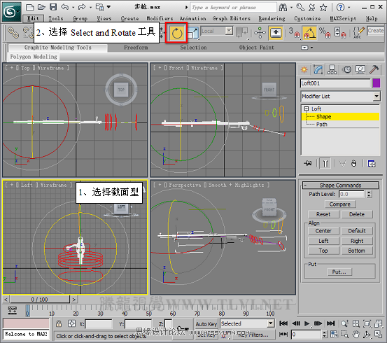387x343 pixels.
Task: Click the purple object color swatch
Action: pyautogui.click(x=377, y=83)
